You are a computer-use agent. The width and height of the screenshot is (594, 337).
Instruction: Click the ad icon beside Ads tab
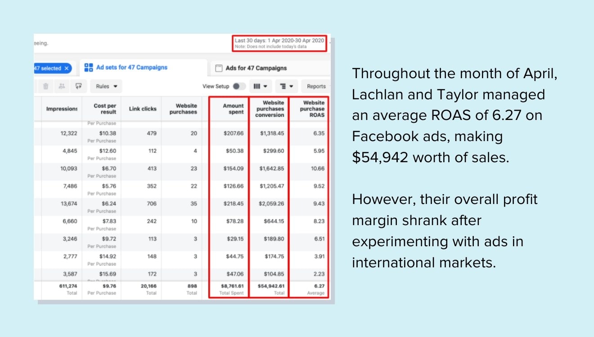coord(219,68)
